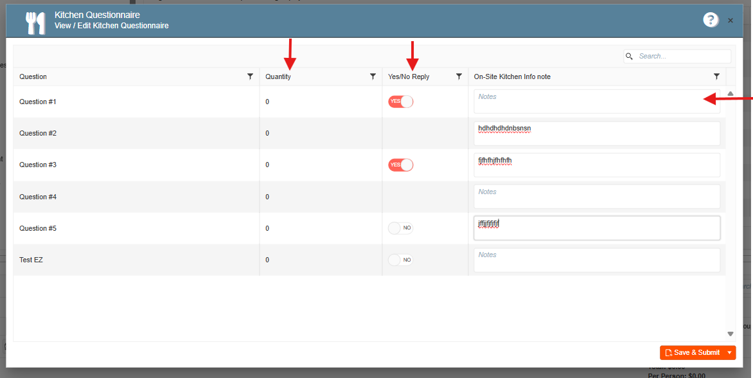Select the Question #4 row label
Screen dimensions: 753x378
(x=38, y=197)
